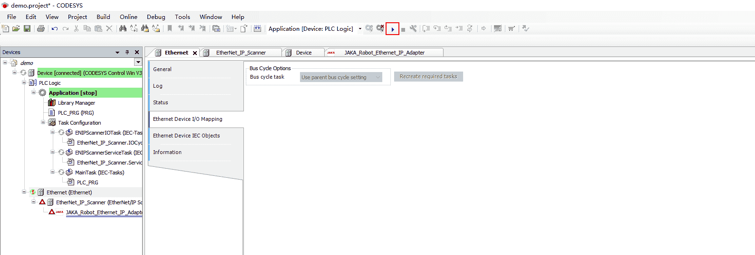Image resolution: width=755 pixels, height=255 pixels.
Task: Switch to the EtherNet_IP_Scanner tab
Action: (241, 53)
